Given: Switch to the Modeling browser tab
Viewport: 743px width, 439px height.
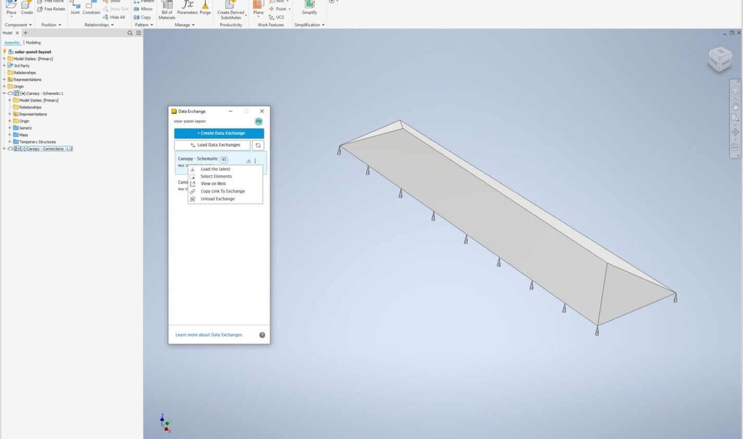Looking at the screenshot, I should (x=33, y=43).
